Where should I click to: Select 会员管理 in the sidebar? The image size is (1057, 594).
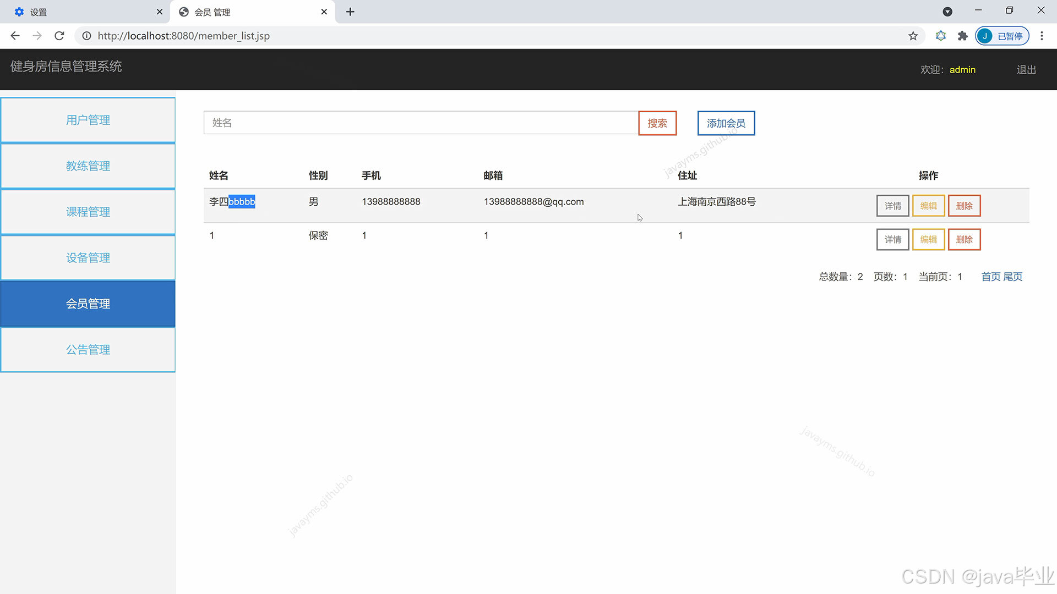click(88, 304)
